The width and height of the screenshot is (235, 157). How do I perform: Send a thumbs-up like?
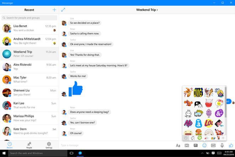click(231, 145)
